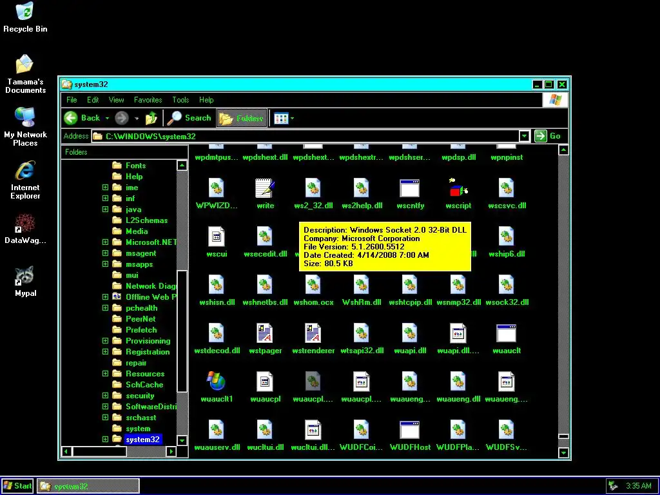The height and width of the screenshot is (495, 660).
Task: Select wuauserv.dll file icon
Action: (x=217, y=430)
